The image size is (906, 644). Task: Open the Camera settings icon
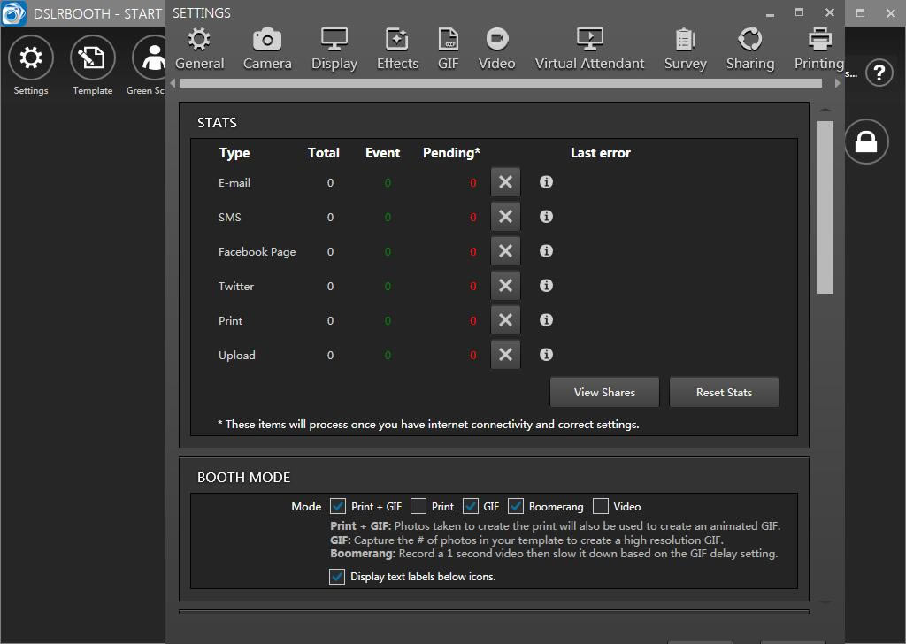tap(267, 46)
